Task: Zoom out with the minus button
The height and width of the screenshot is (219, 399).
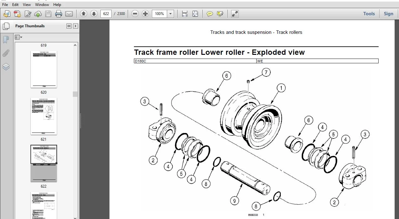Action: pos(135,14)
